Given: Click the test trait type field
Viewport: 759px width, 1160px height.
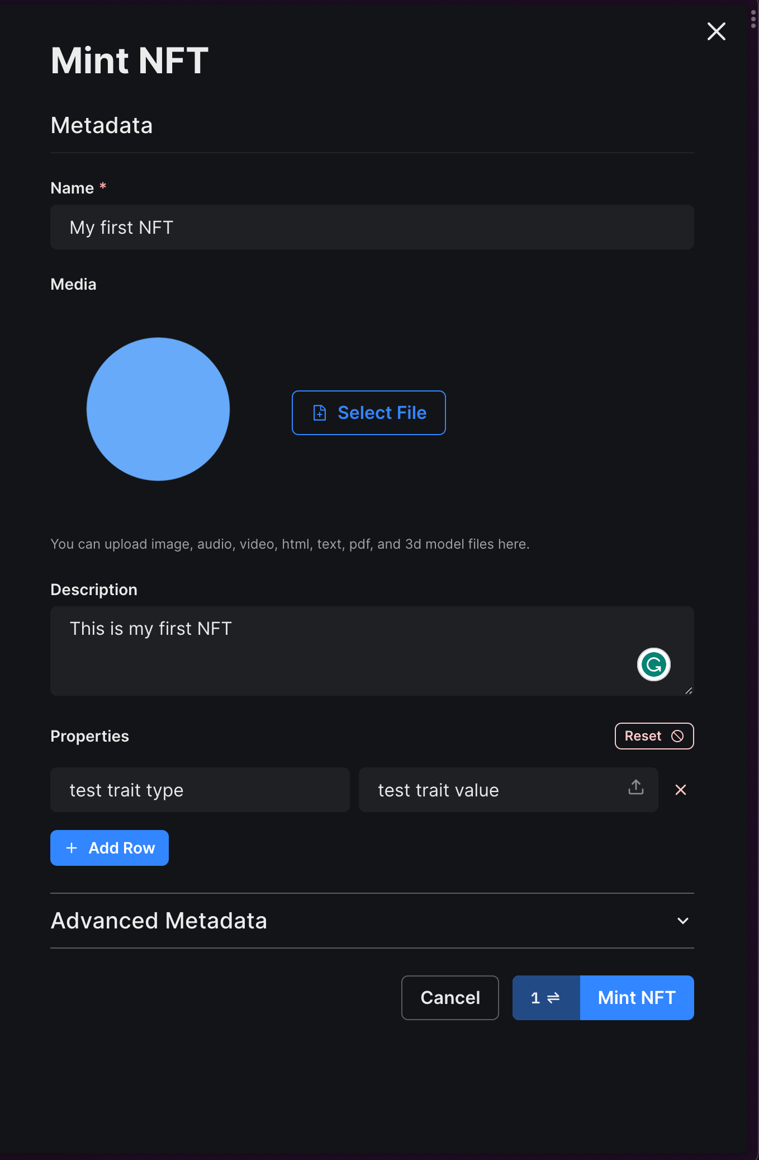Looking at the screenshot, I should [x=200, y=790].
